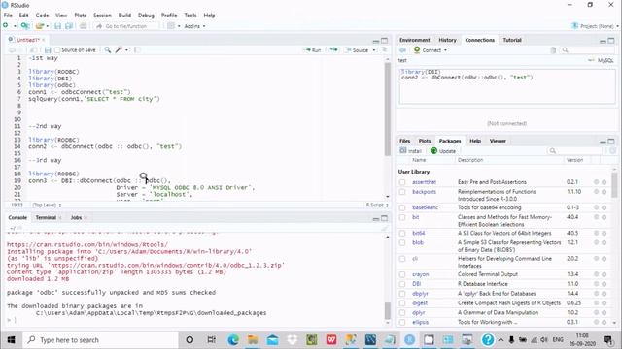Open the R Script file type selector
This screenshot has width=622, height=349.
click(377, 205)
